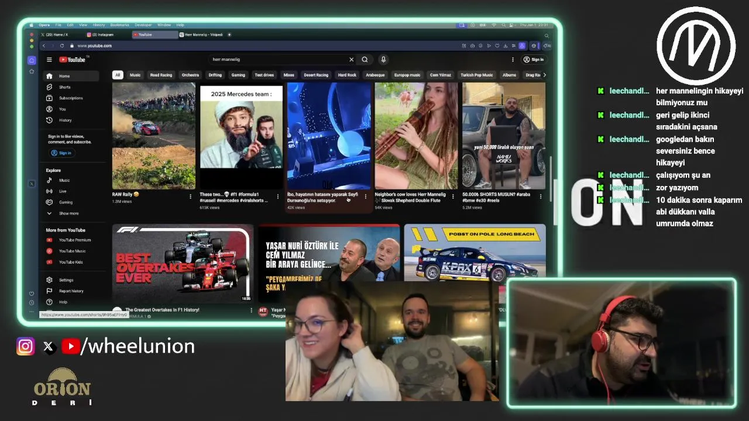The width and height of the screenshot is (749, 421).
Task: Select the Orchestra filter chip
Action: pyautogui.click(x=190, y=75)
